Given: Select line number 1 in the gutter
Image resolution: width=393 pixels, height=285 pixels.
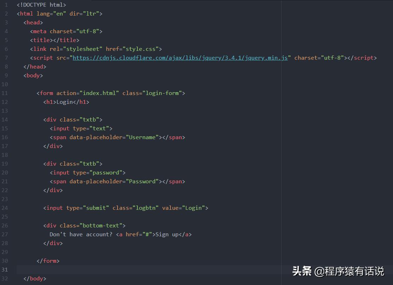Looking at the screenshot, I should pyautogui.click(x=6, y=5).
